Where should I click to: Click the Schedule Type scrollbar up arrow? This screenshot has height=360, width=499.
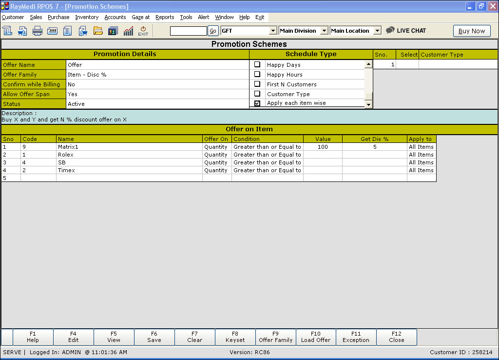(368, 64)
